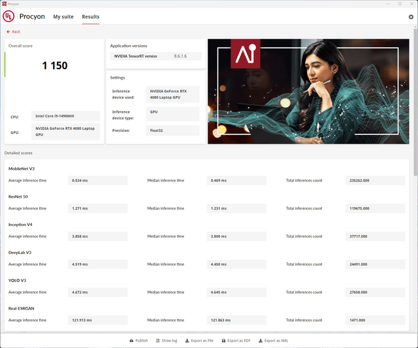
Task: Click the MobileNet V3 heading
Action: tap(22, 168)
